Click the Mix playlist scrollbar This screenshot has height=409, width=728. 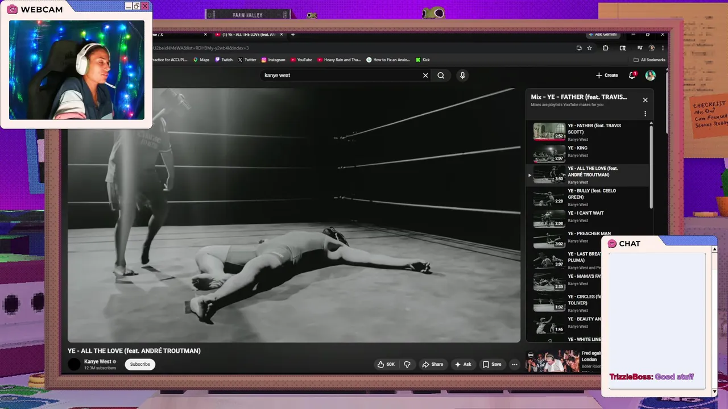(x=651, y=166)
